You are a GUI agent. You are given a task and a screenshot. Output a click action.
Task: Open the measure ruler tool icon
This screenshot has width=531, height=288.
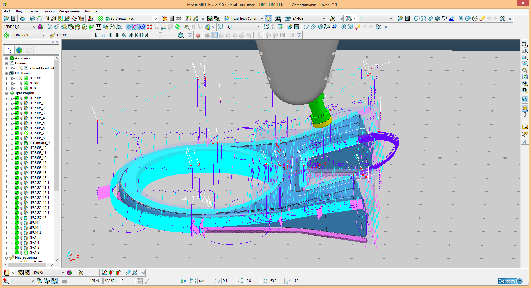tap(179, 19)
